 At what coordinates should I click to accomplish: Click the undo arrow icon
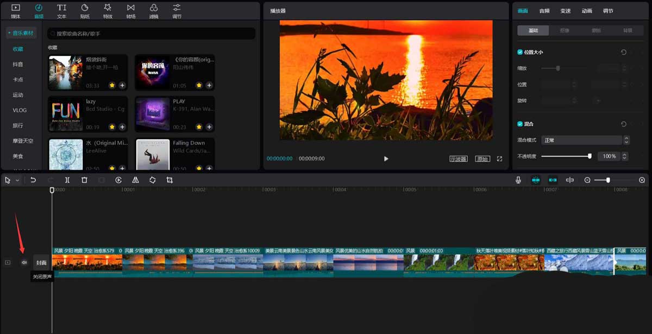pos(33,180)
